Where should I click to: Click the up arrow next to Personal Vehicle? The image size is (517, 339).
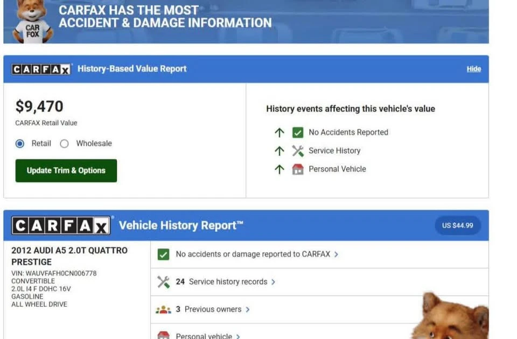[x=280, y=169]
